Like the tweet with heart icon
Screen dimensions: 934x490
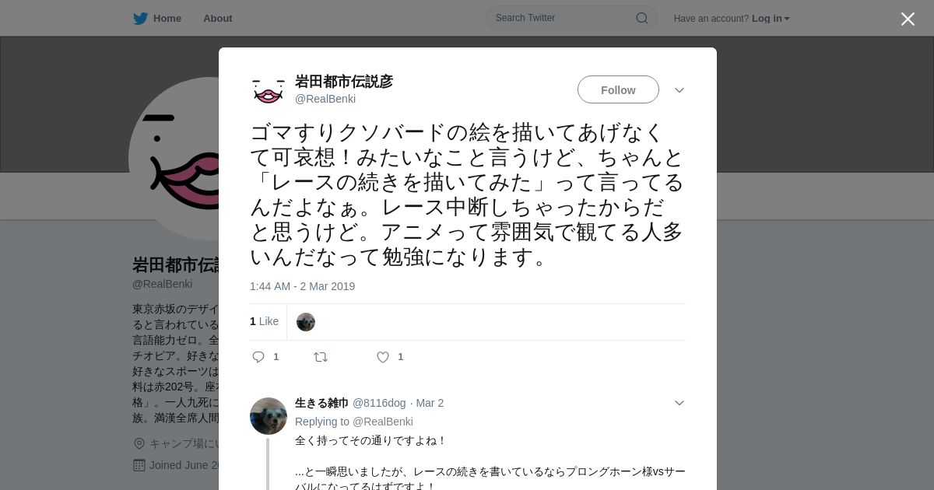point(383,357)
